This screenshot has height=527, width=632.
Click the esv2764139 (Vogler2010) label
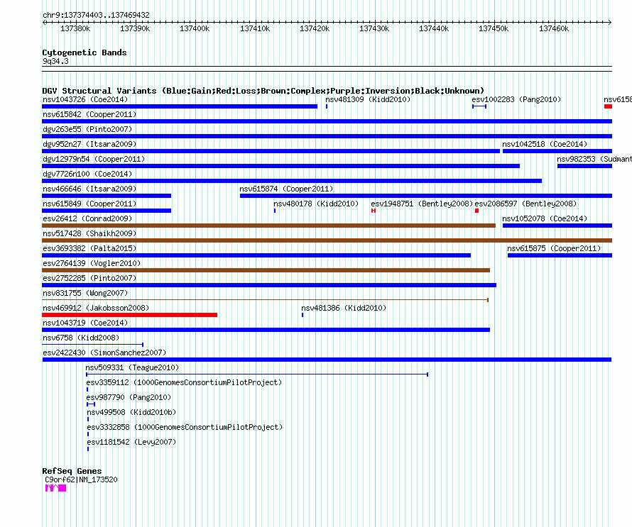(x=92, y=263)
